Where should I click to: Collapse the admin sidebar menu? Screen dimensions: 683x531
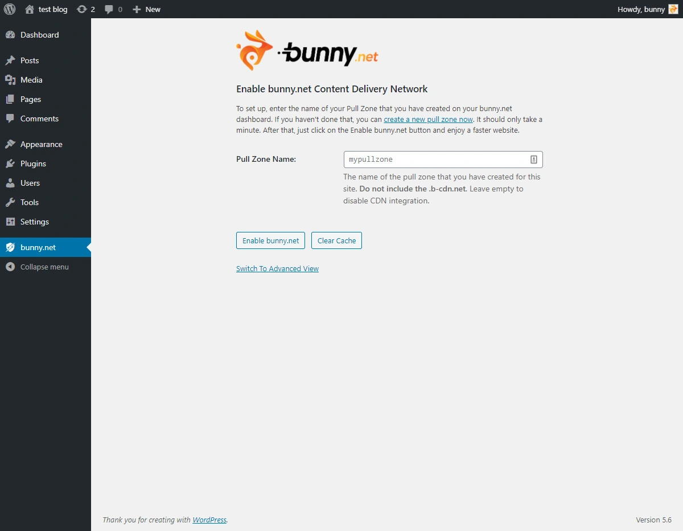point(46,267)
